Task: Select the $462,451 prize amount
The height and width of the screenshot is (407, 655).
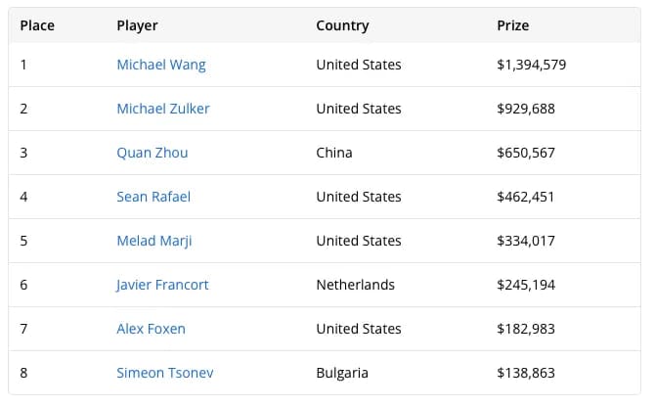Action: [x=526, y=198]
